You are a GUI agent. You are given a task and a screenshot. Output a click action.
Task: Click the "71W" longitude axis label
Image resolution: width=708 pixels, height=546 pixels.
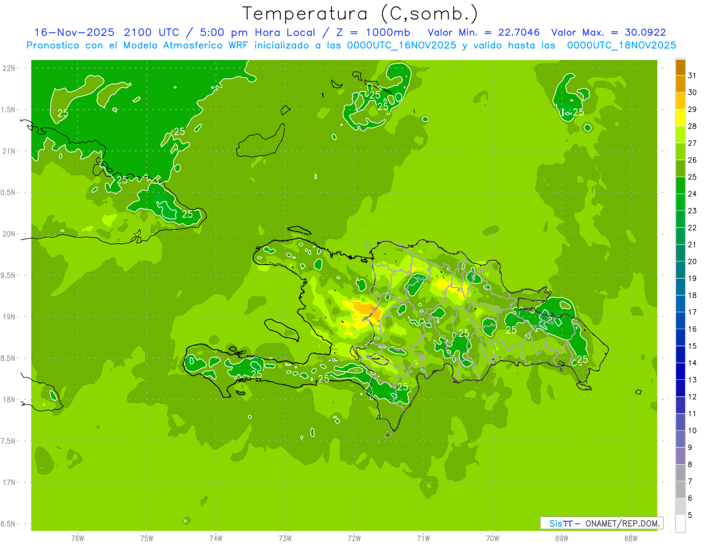point(423,539)
